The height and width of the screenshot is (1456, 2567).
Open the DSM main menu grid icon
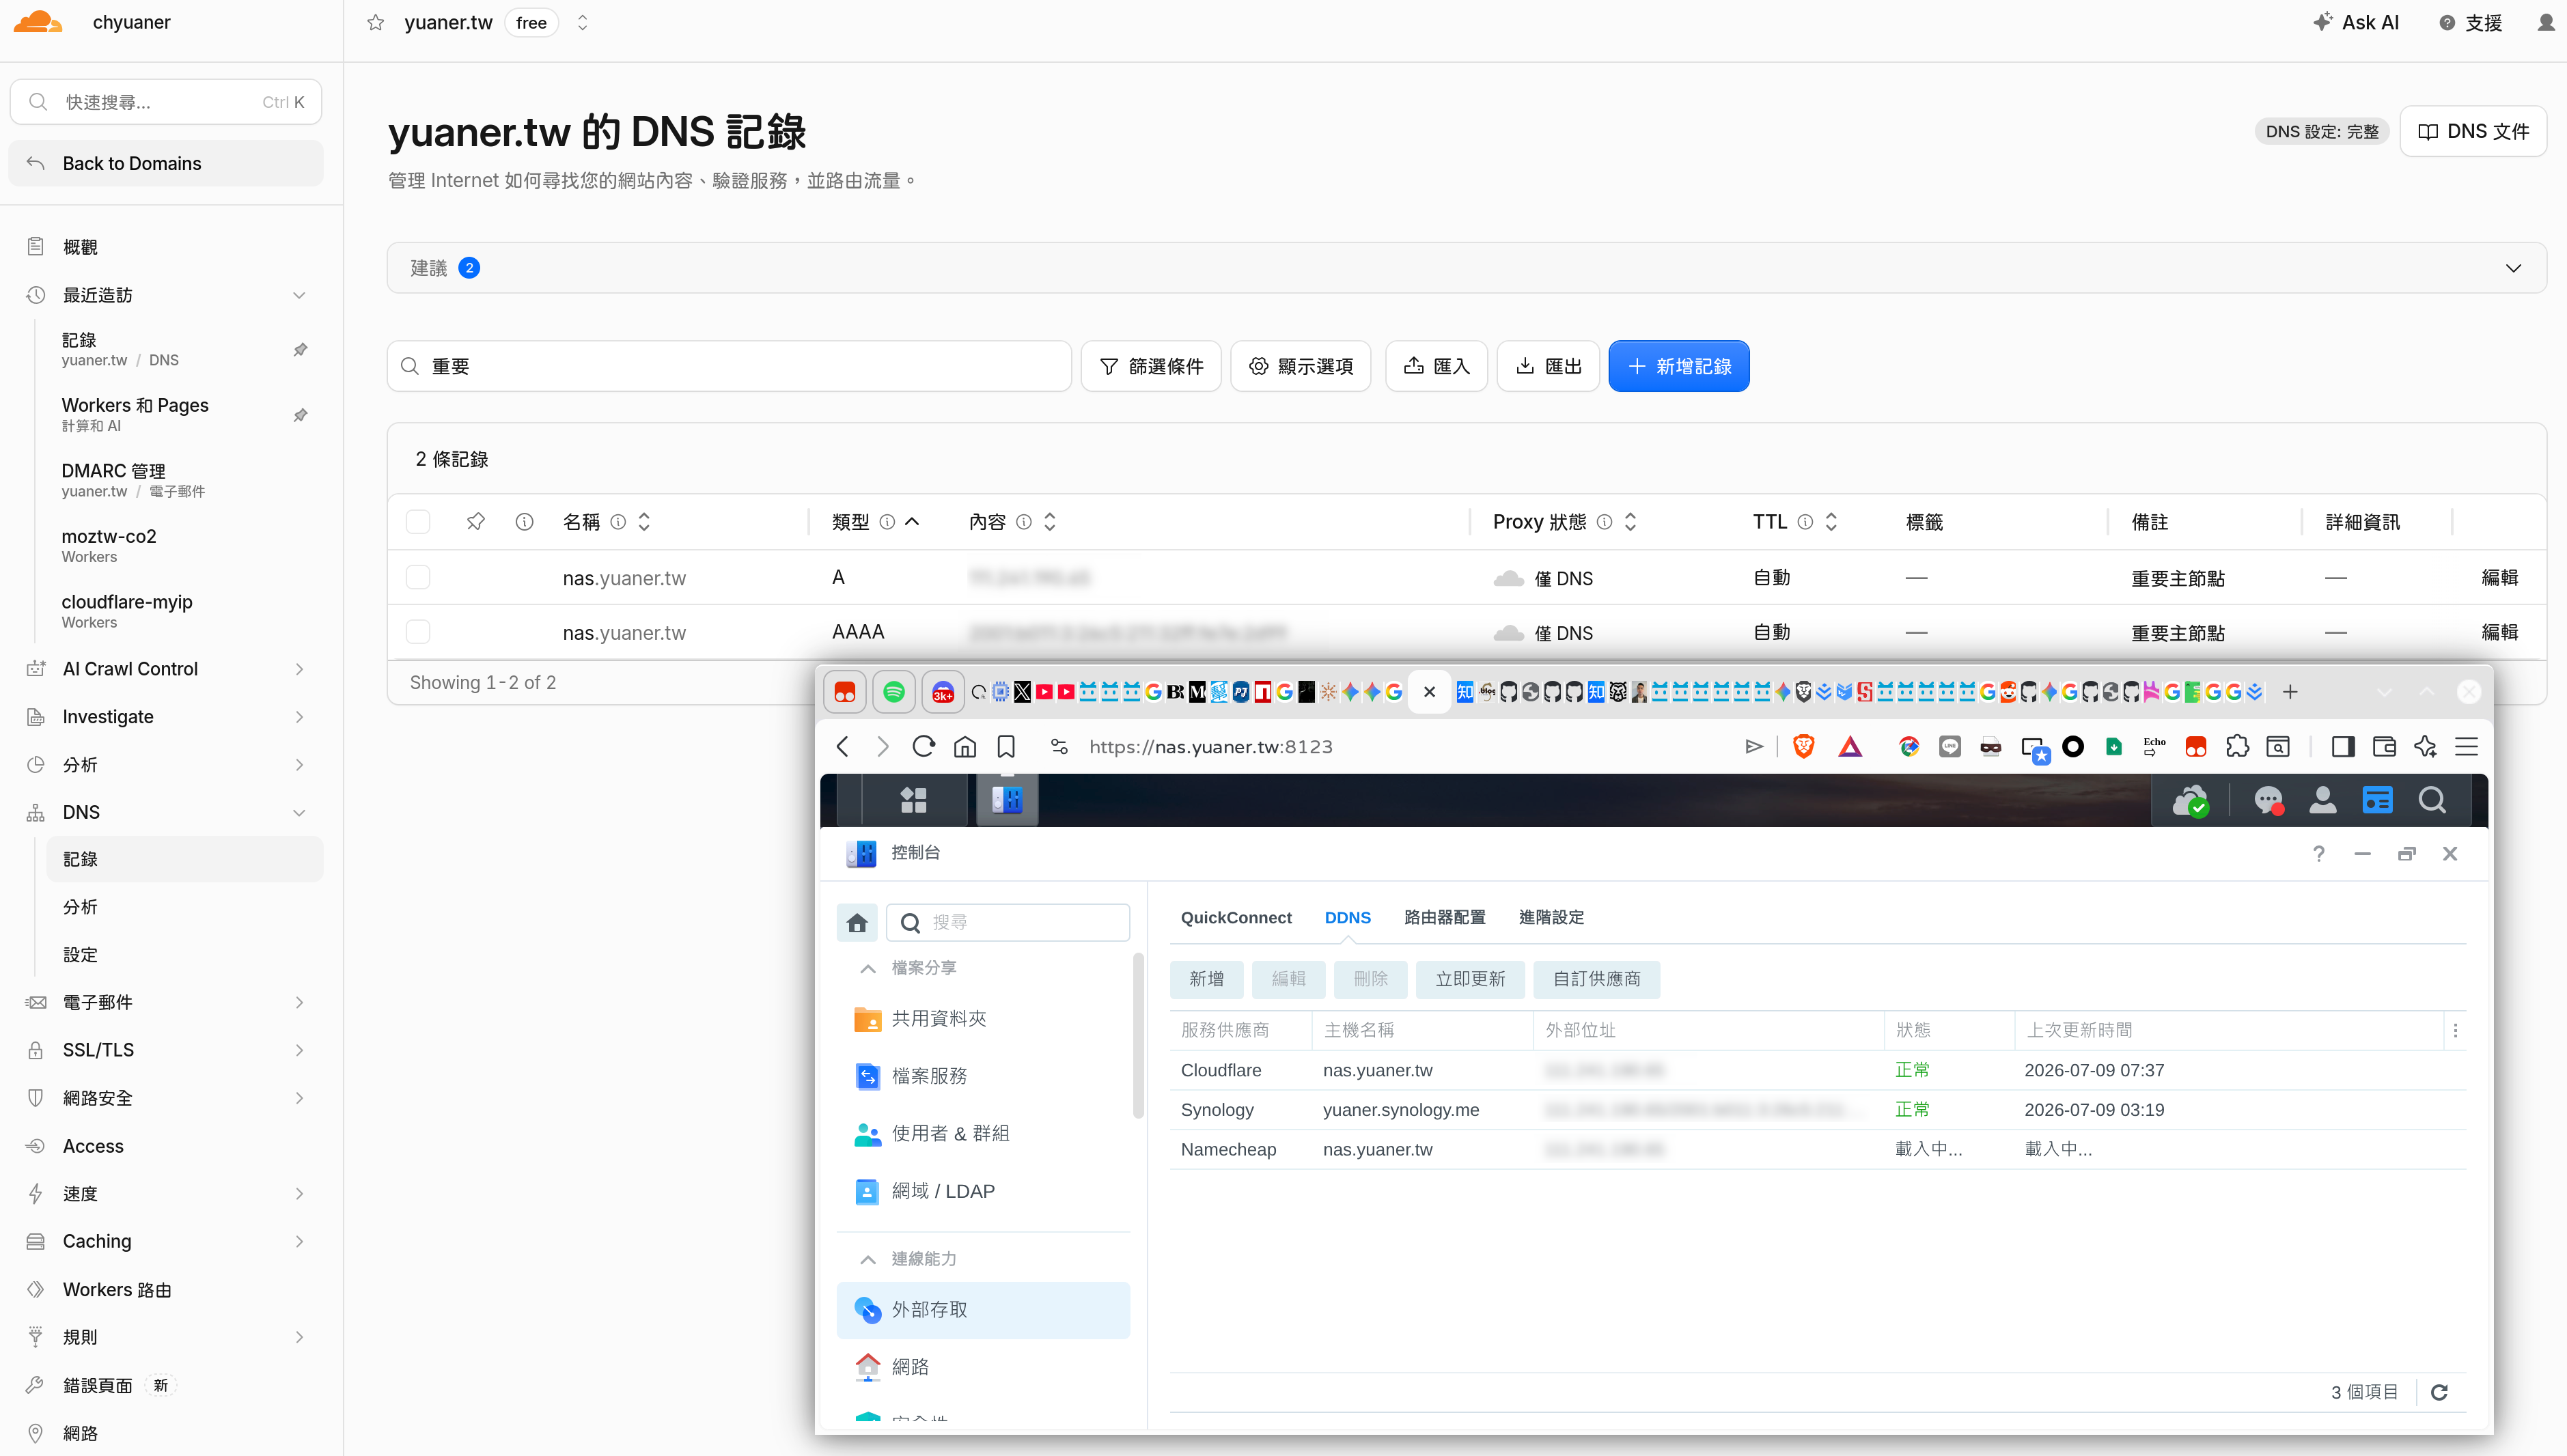[x=913, y=800]
